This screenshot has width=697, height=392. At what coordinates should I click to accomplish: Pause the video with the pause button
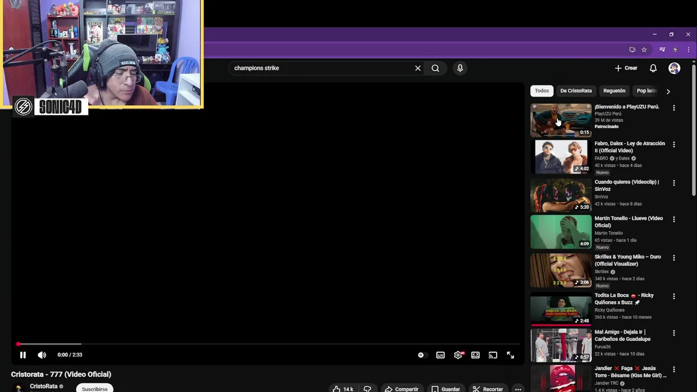pyautogui.click(x=23, y=355)
